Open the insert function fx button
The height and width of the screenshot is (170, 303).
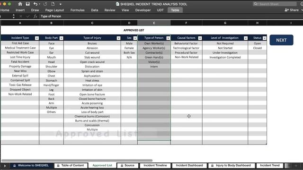[35, 17]
